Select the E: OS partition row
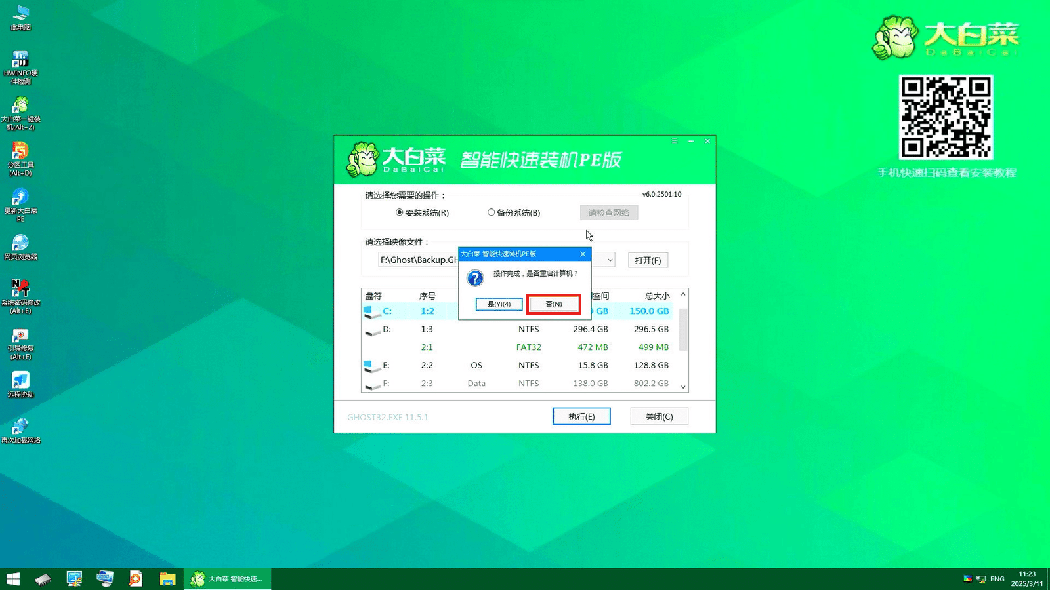This screenshot has width=1050, height=590. point(518,365)
